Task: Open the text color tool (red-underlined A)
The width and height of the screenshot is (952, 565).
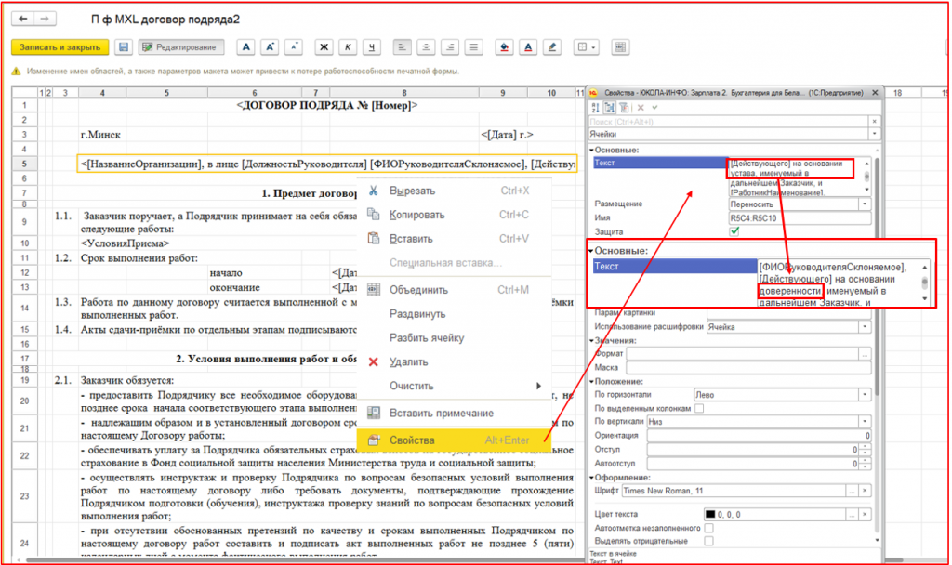Action: click(x=528, y=47)
